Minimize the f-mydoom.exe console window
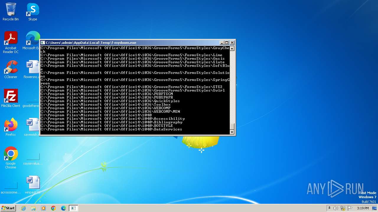Viewport: 378px width, 212px height. tap(222, 43)
